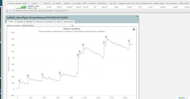Click the games per day value 21.7
190x99 pixels.
(140, 7)
